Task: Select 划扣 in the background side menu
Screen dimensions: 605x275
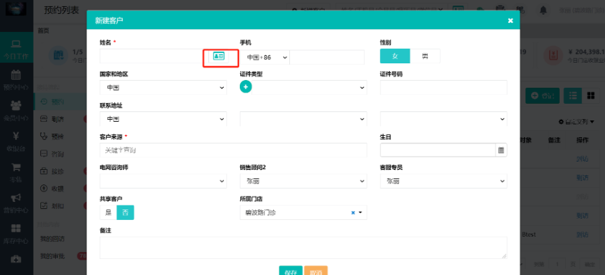Action: (x=58, y=205)
